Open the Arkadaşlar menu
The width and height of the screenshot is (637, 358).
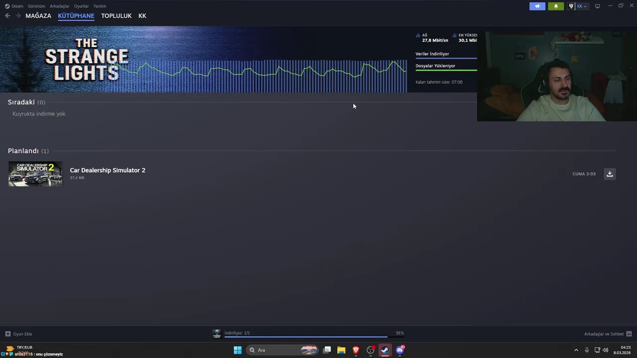59,6
